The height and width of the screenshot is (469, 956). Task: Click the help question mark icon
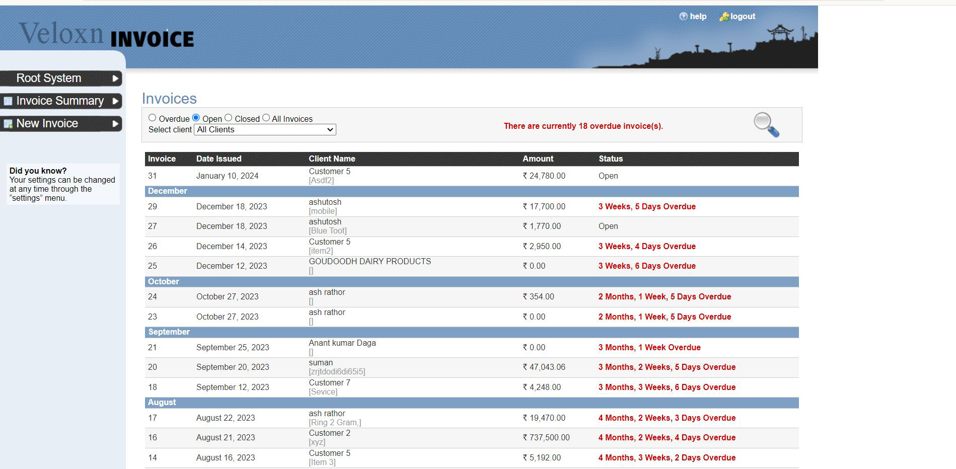coord(683,17)
